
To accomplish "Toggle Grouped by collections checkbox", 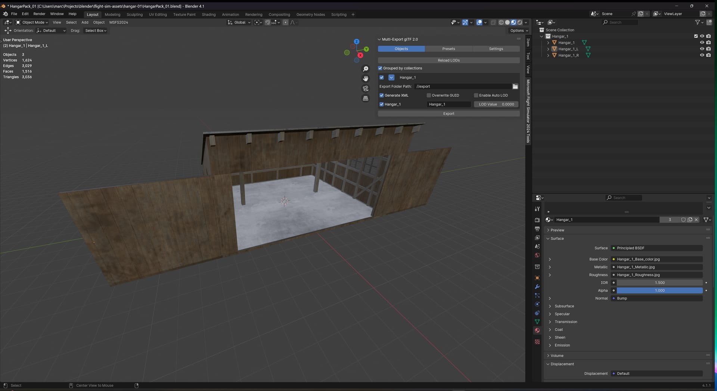I will (x=380, y=68).
